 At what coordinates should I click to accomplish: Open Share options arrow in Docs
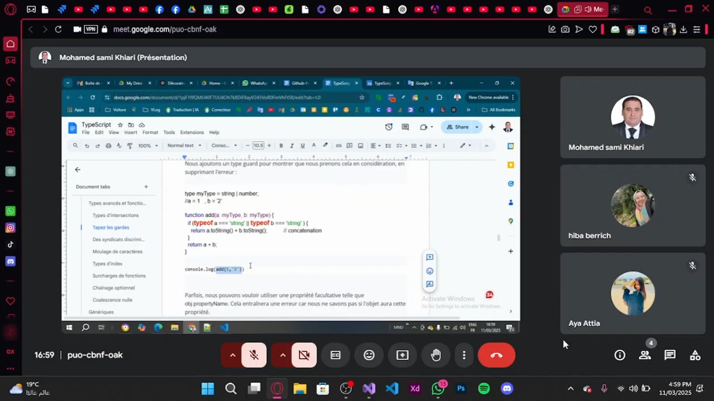point(477,127)
